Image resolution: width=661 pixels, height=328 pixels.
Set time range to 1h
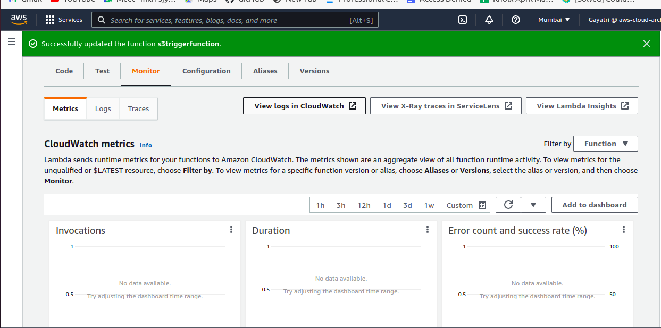coord(320,205)
